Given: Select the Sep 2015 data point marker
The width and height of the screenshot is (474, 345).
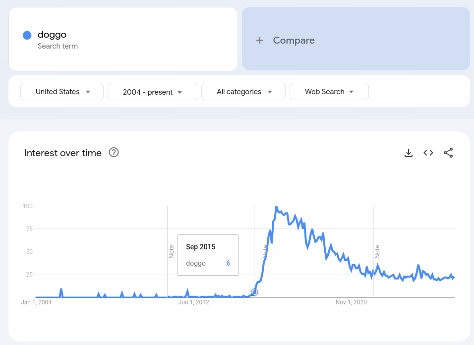Looking at the screenshot, I should 254,292.
